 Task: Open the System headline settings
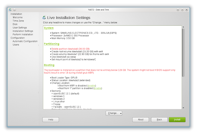point(49,28)
